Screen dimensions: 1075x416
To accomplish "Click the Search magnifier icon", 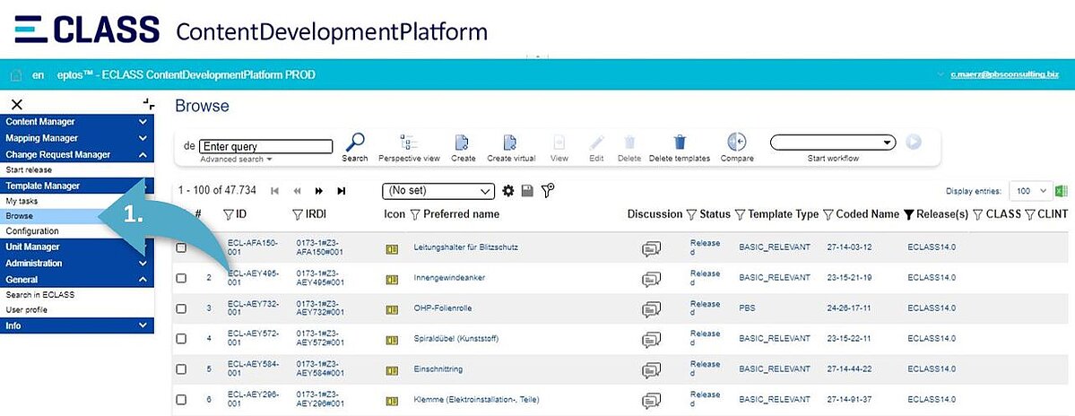I will [x=355, y=143].
